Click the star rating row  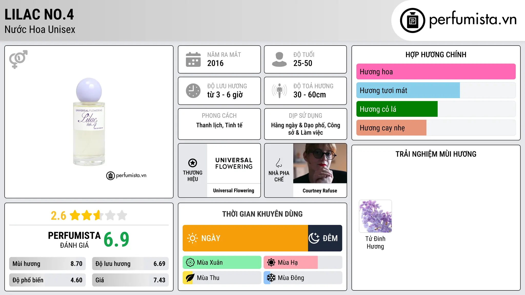point(98,215)
